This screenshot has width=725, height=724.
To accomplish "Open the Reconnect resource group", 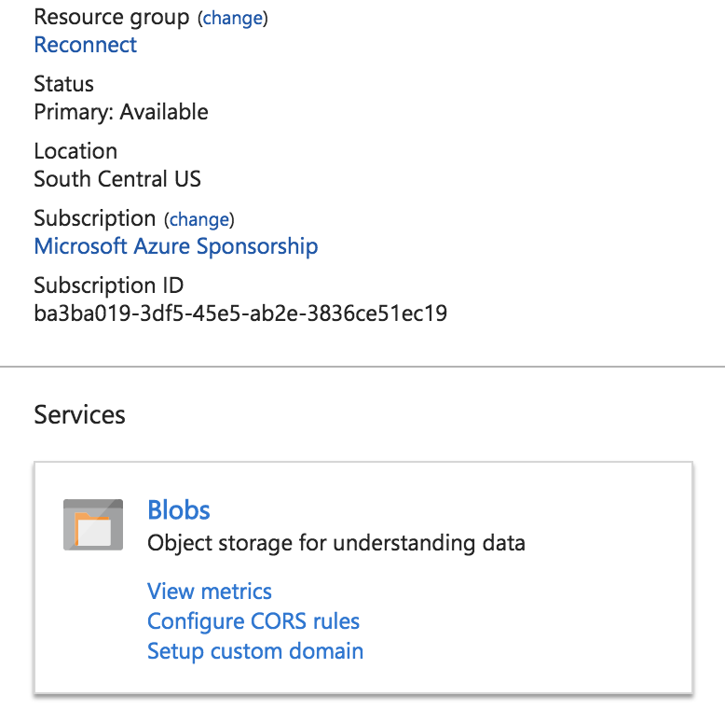I will (x=86, y=45).
